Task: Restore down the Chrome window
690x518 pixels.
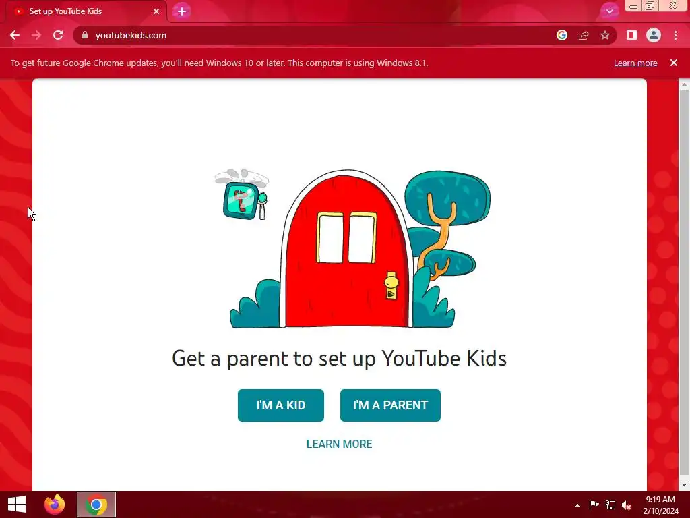Action: pyautogui.click(x=650, y=6)
